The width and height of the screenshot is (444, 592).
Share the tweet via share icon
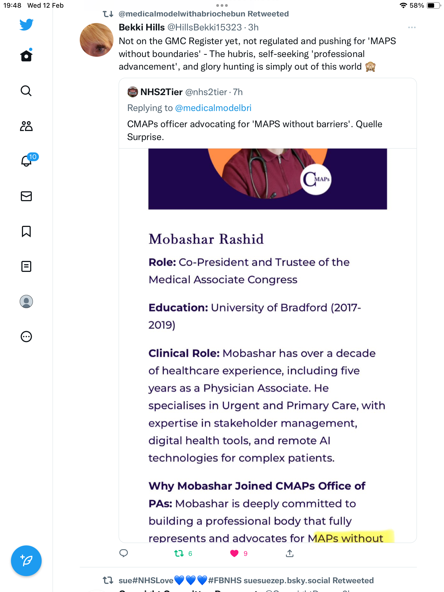pyautogui.click(x=290, y=553)
